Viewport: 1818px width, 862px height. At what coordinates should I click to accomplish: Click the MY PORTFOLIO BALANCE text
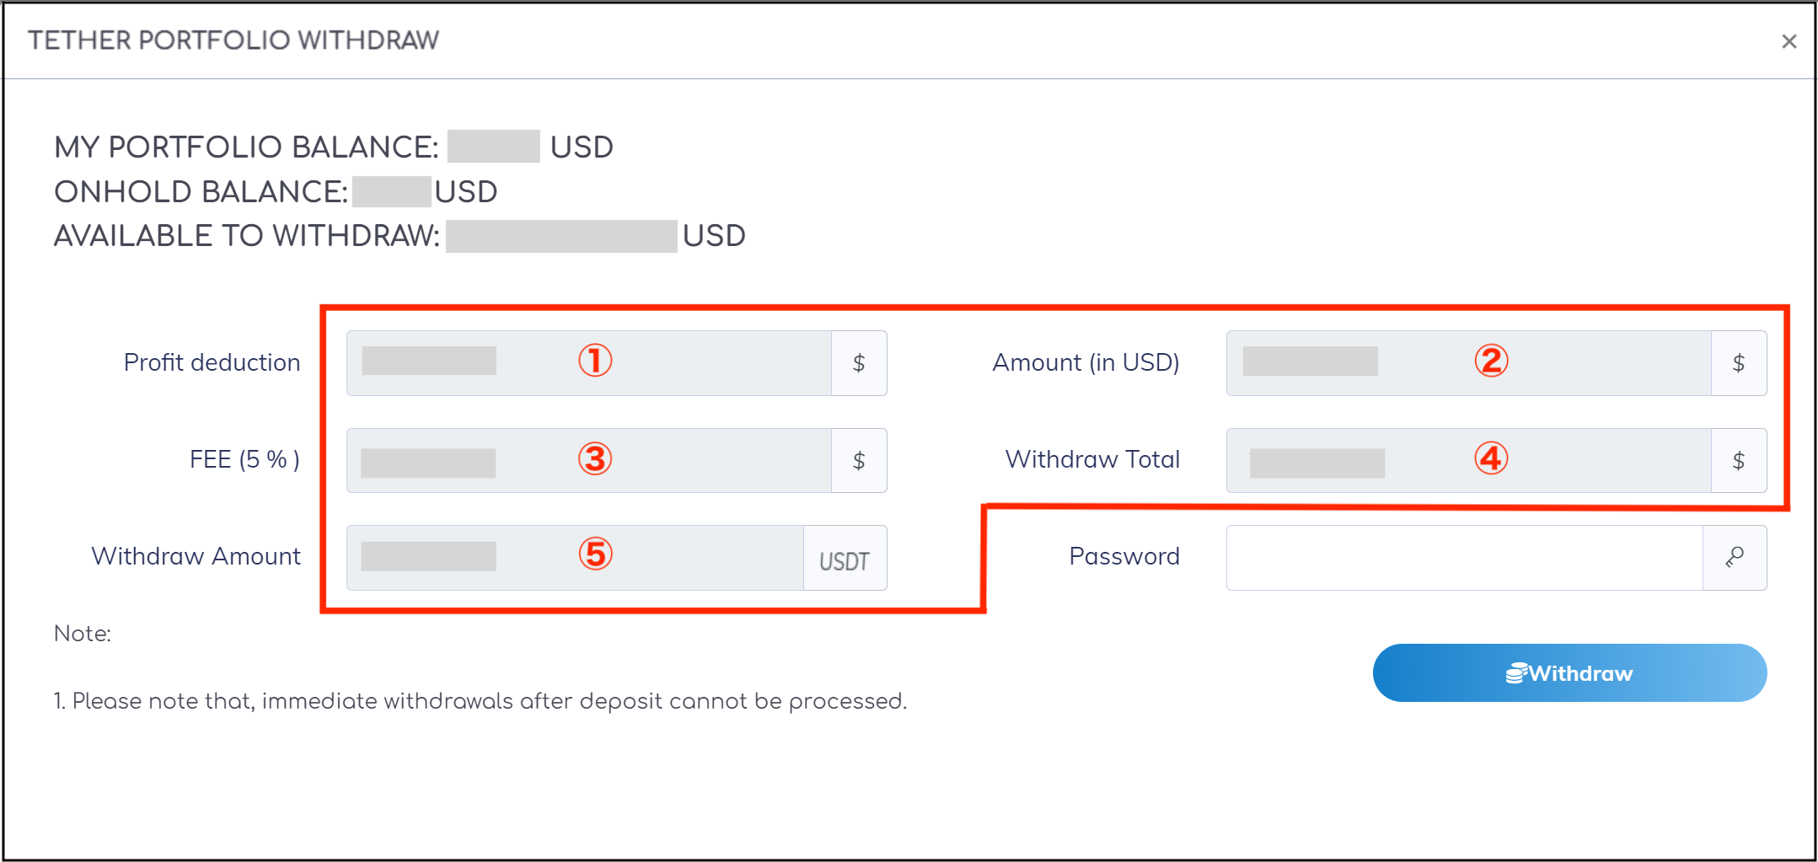tap(334, 147)
